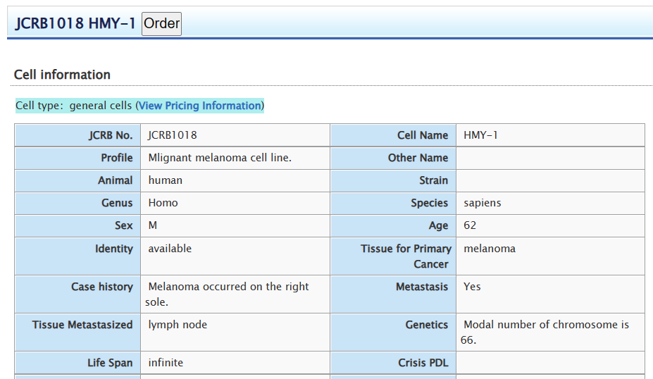Click the HMY-1 cell name value
653x379 pixels.
(x=480, y=135)
